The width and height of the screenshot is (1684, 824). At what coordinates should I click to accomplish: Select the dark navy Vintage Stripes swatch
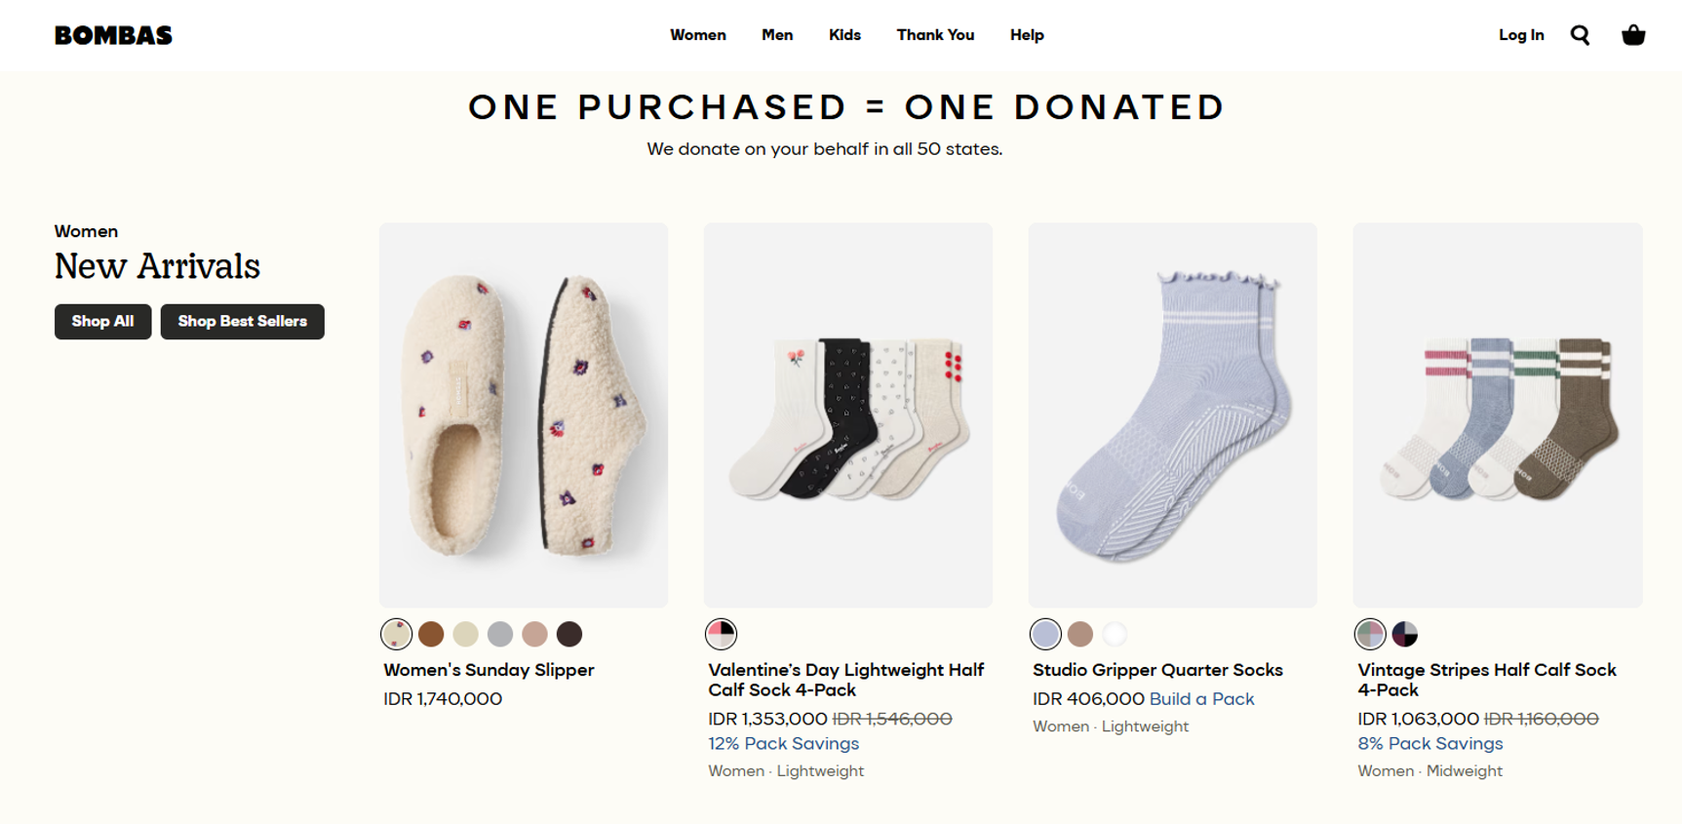click(x=1405, y=635)
